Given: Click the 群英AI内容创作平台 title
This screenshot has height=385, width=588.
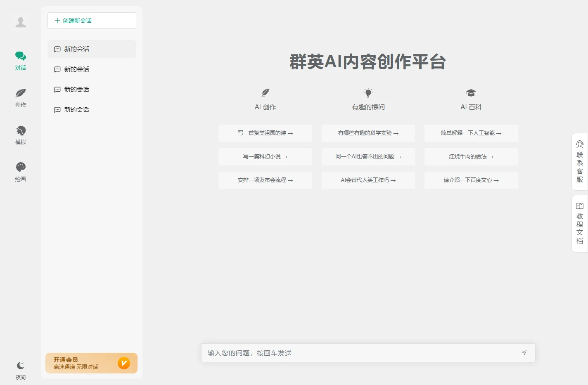Looking at the screenshot, I should coord(368,62).
